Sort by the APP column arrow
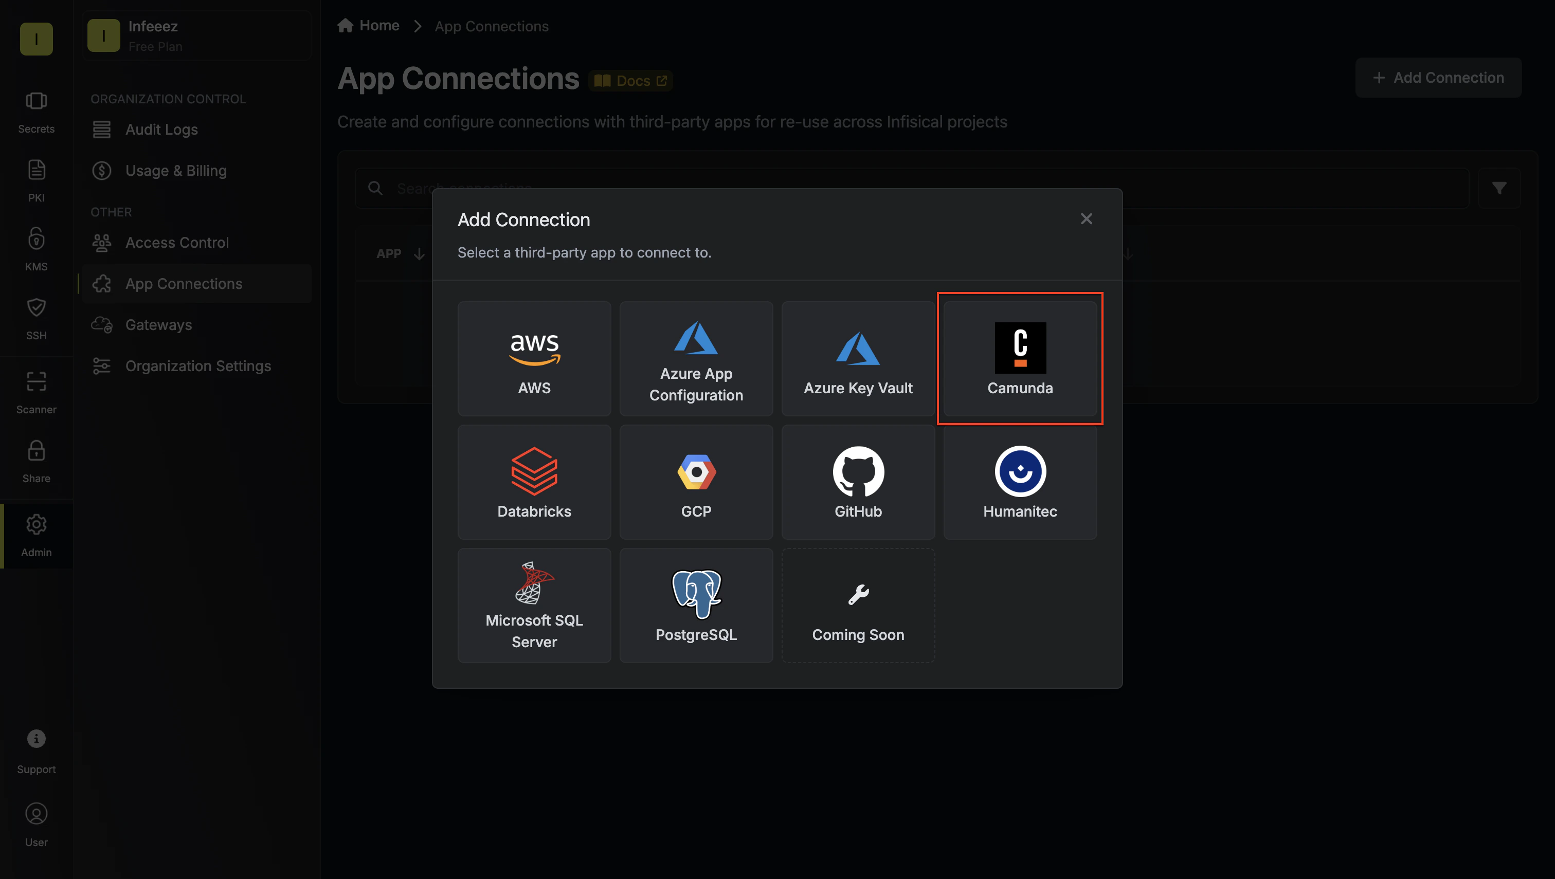This screenshot has width=1555, height=879. (x=419, y=254)
